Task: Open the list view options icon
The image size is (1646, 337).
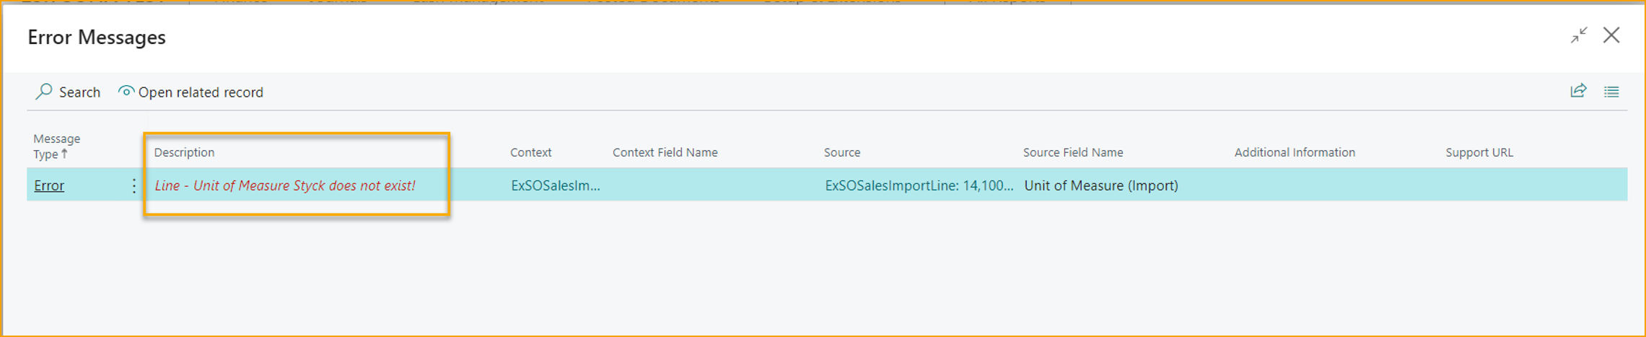Action: click(x=1611, y=92)
